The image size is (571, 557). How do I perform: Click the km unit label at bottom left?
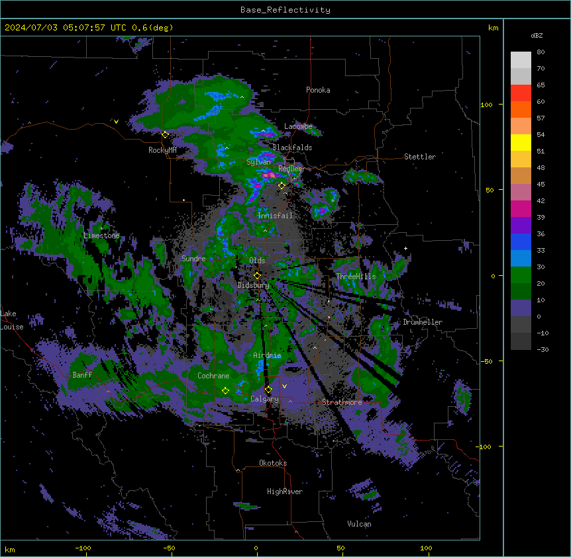tap(10, 549)
